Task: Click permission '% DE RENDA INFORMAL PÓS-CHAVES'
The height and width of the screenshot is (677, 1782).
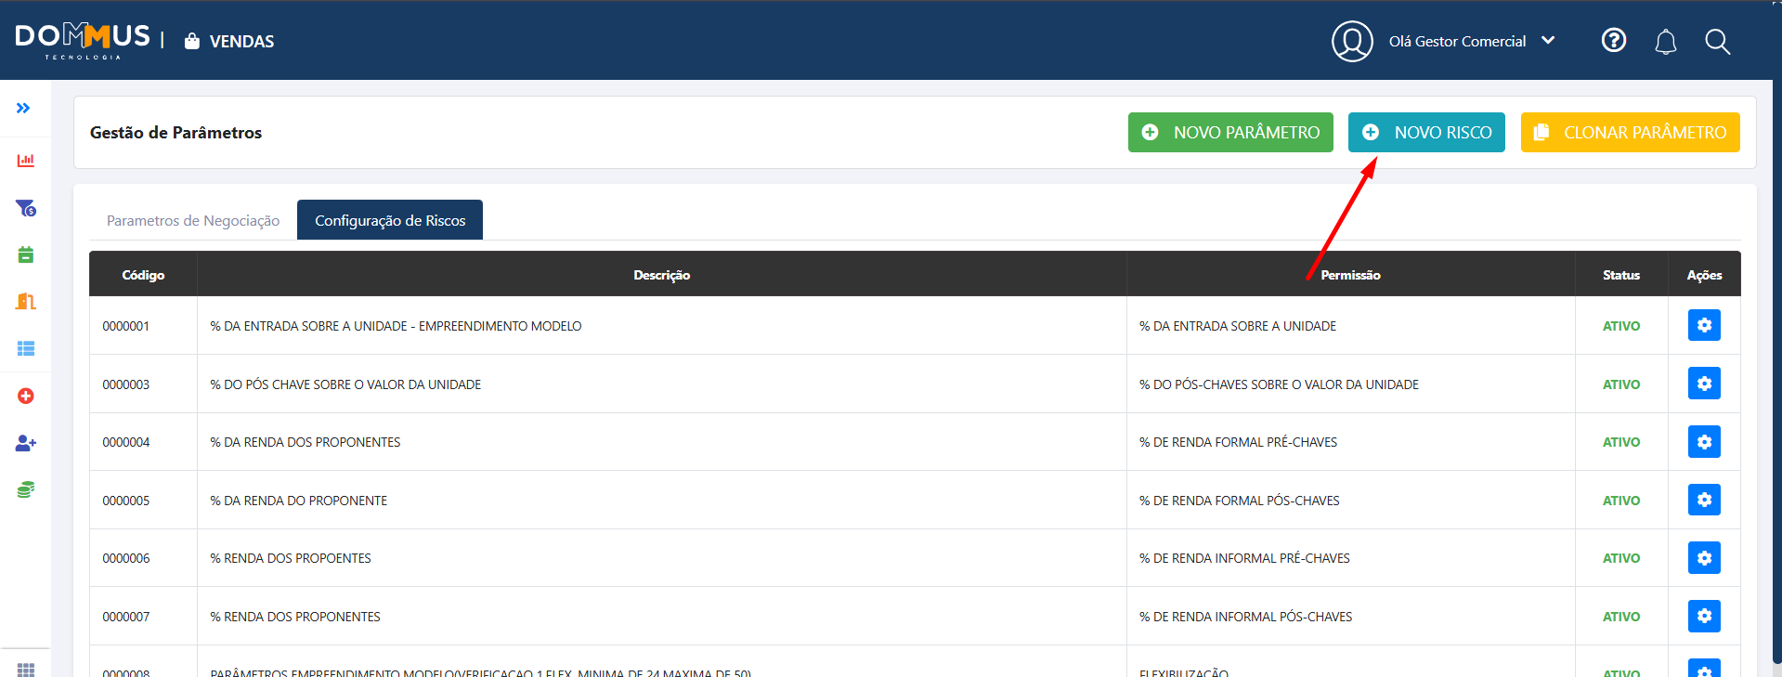Action: pos(1246,617)
